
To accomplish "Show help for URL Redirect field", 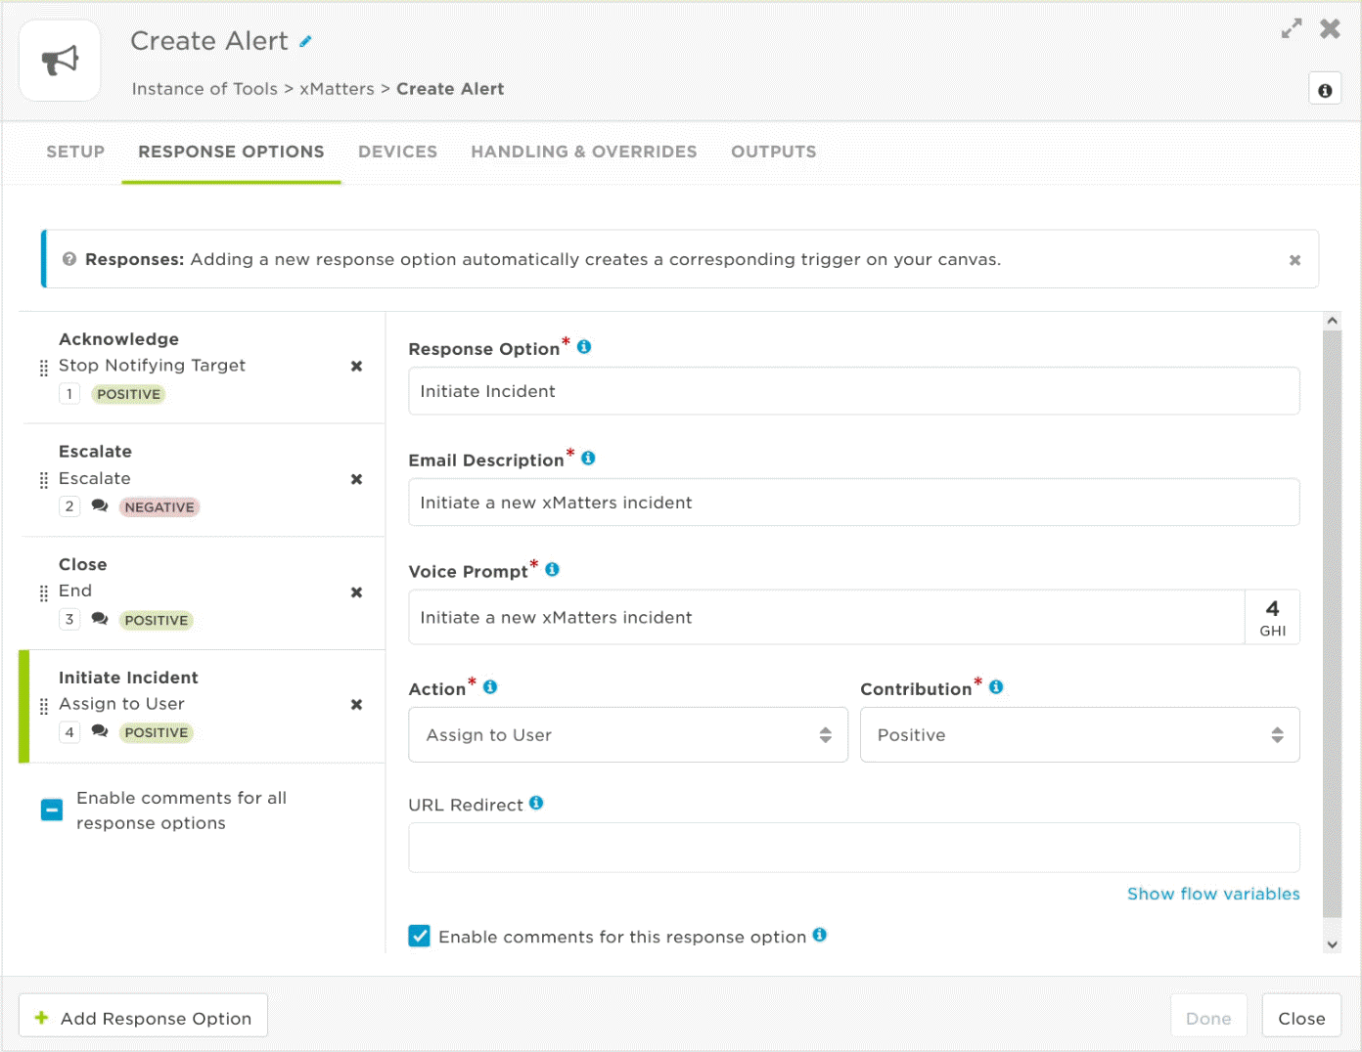I will [x=536, y=803].
